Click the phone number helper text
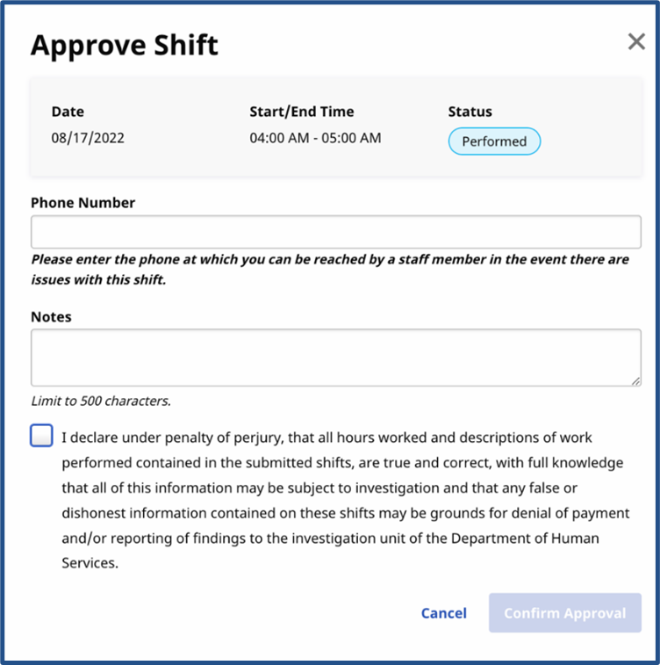This screenshot has width=660, height=665. (x=329, y=270)
